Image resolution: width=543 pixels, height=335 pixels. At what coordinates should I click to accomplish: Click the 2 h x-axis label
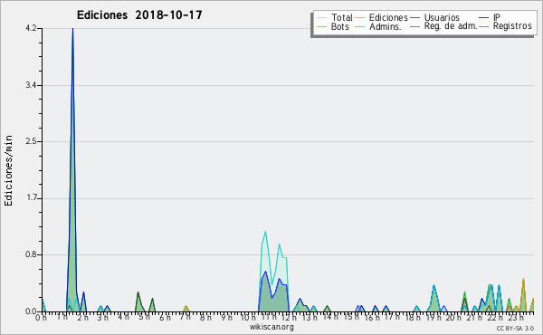[82, 317]
